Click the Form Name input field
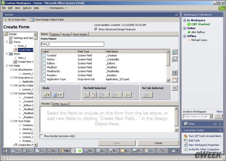226x161 pixels. (x=72, y=44)
